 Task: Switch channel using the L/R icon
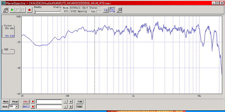pyautogui.click(x=106, y=10)
